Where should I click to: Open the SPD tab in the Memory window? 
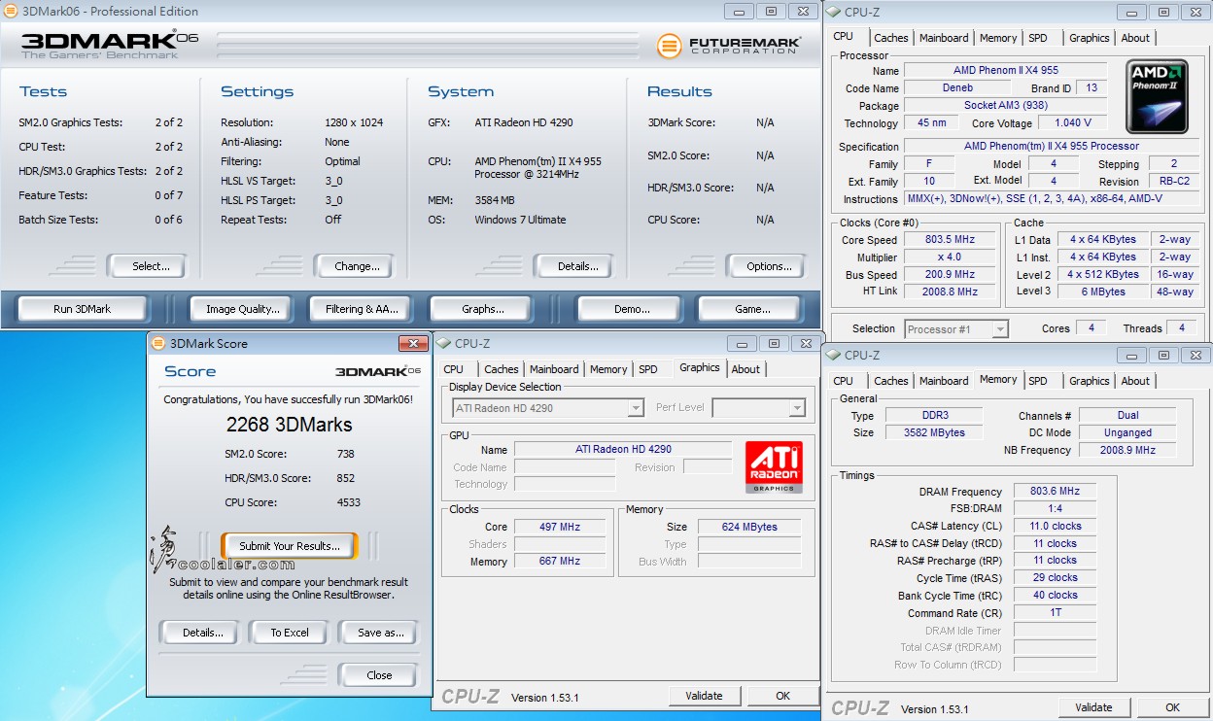click(1038, 381)
